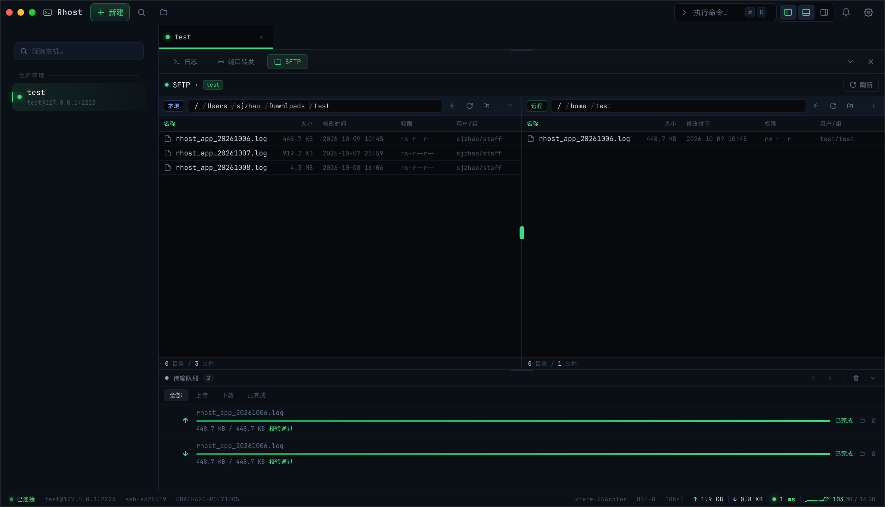
Task: Go back in the local pane path
Action: (452, 106)
